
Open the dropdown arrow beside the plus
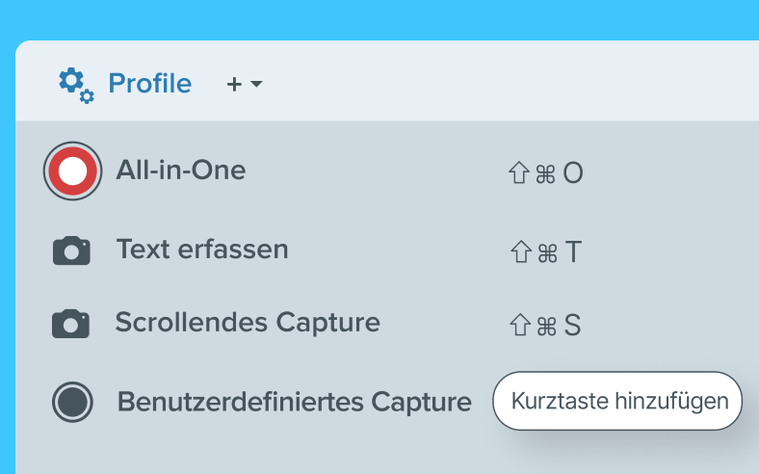coord(256,84)
